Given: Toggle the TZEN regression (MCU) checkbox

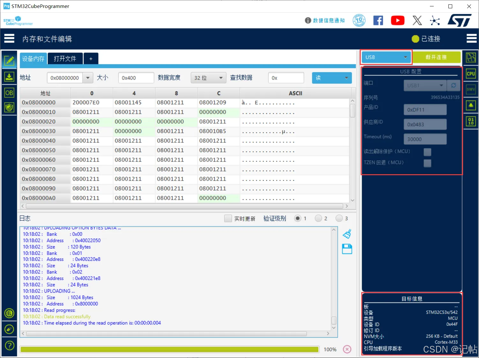Looking at the screenshot, I should click(427, 163).
